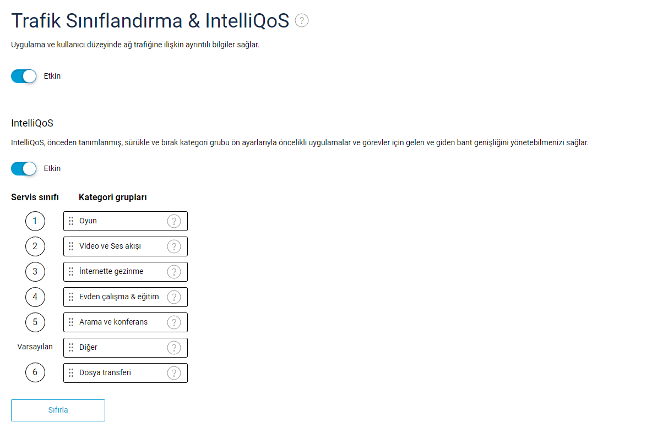Click service class circle number 3
The width and height of the screenshot is (668, 428).
coord(35,272)
